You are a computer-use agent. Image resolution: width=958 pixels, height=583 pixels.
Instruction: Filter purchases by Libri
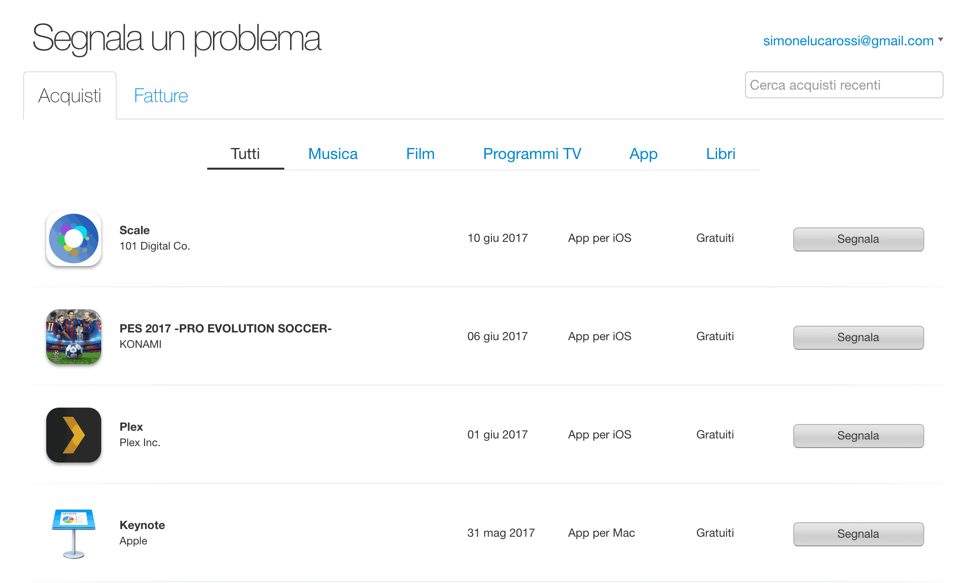(x=720, y=154)
